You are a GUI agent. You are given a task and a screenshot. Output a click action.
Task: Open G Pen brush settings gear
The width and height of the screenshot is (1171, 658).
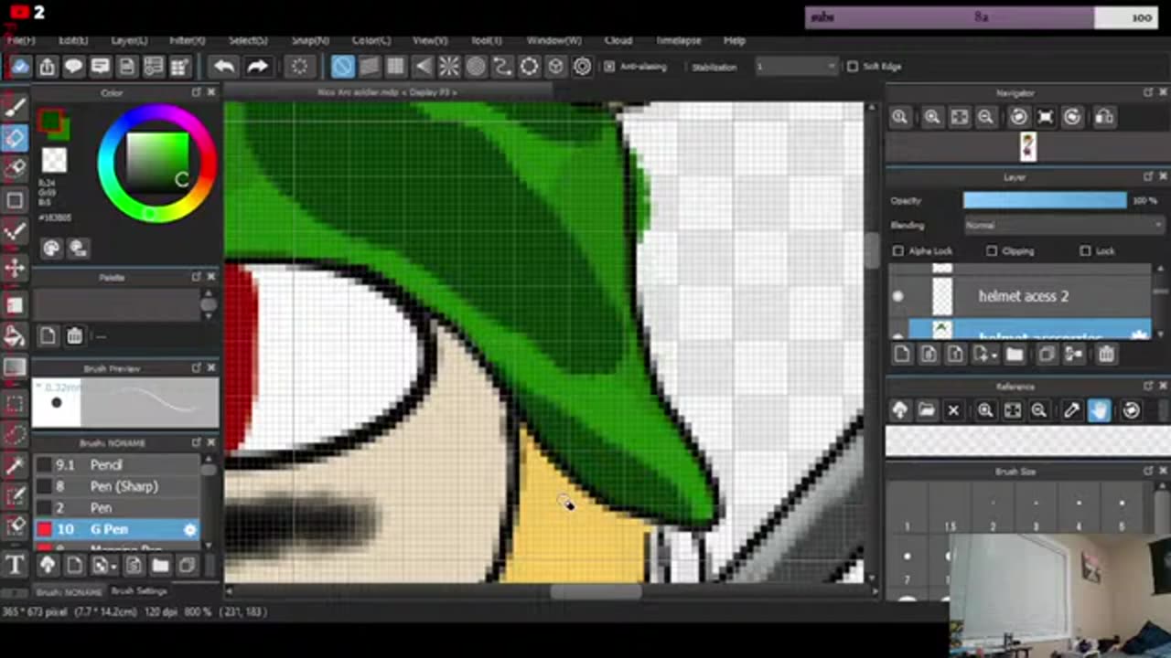point(189,529)
